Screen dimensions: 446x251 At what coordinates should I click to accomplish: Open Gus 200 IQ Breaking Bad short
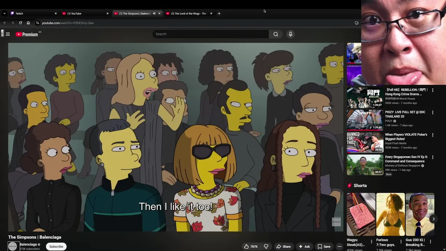(420, 214)
